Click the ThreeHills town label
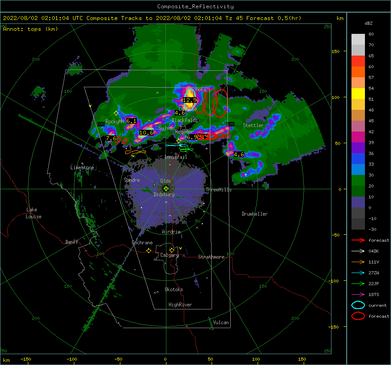Viewport: 391px width, 365px height. click(219, 190)
